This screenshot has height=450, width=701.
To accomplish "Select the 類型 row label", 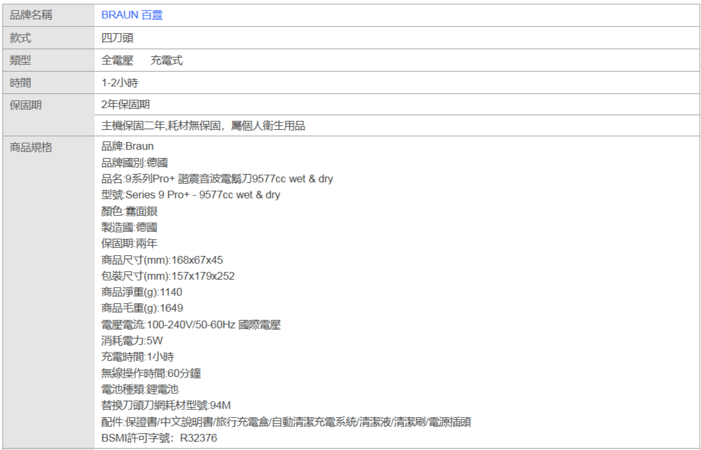I will (21, 60).
